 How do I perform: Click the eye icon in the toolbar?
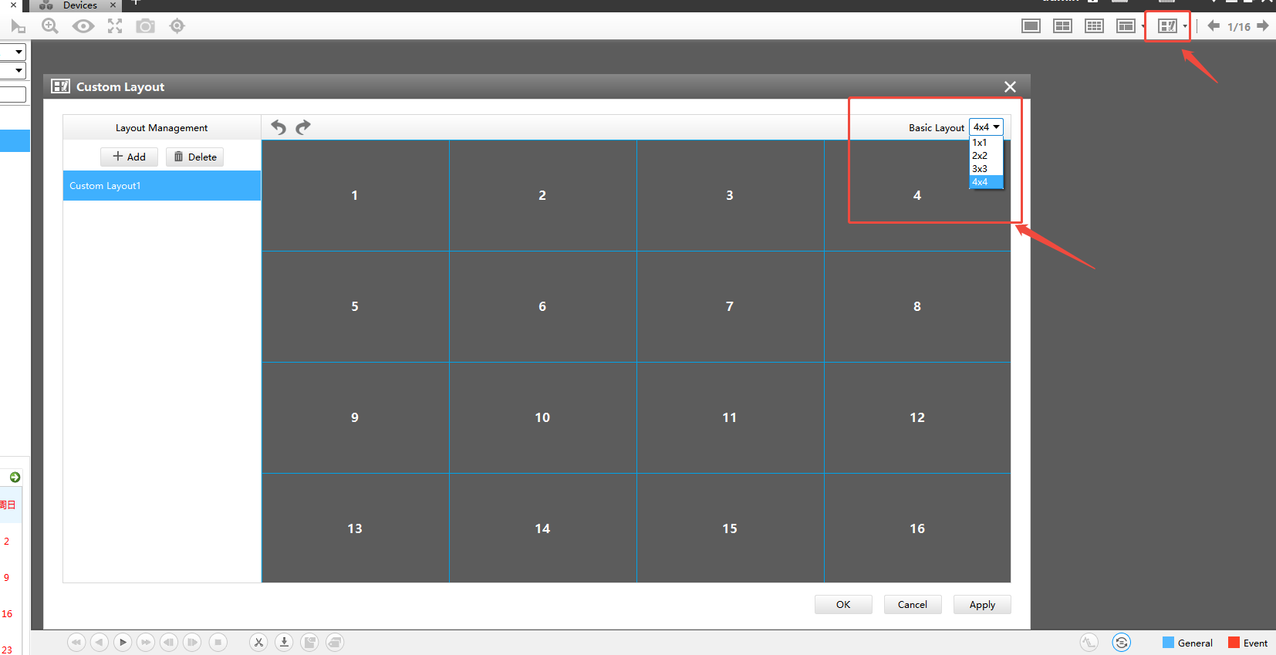coord(83,26)
